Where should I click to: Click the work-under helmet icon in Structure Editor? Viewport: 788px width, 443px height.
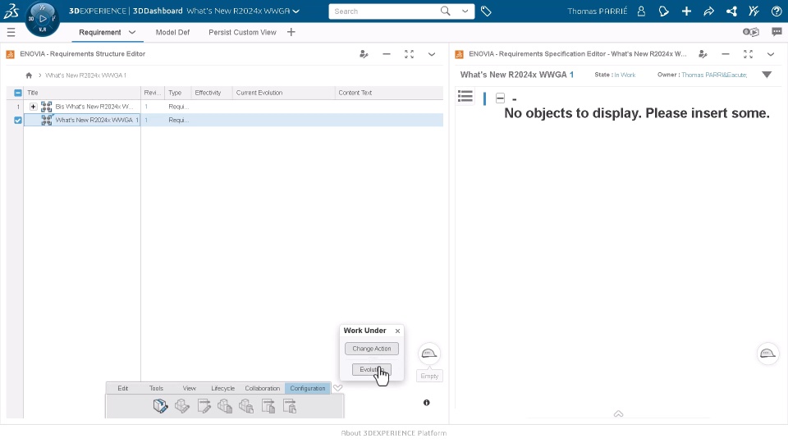[x=428, y=354]
